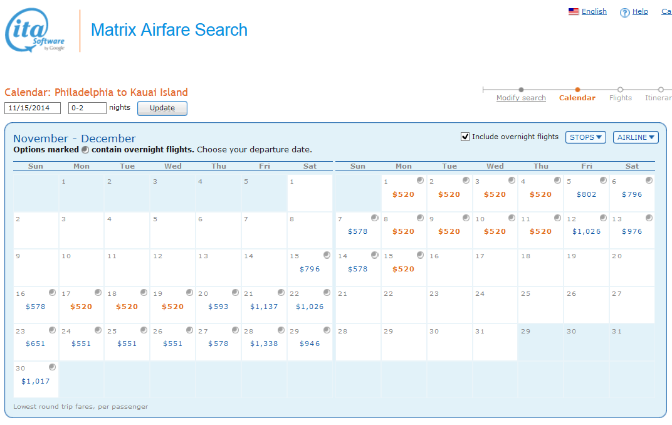Click overnight flight icon on November 15
This screenshot has width=672, height=425.
point(327,255)
